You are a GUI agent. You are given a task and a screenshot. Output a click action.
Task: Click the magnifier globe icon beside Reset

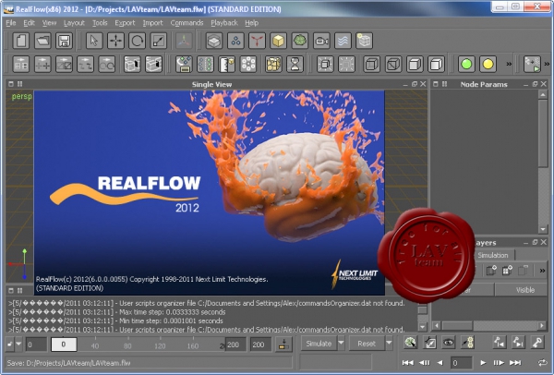click(x=410, y=343)
